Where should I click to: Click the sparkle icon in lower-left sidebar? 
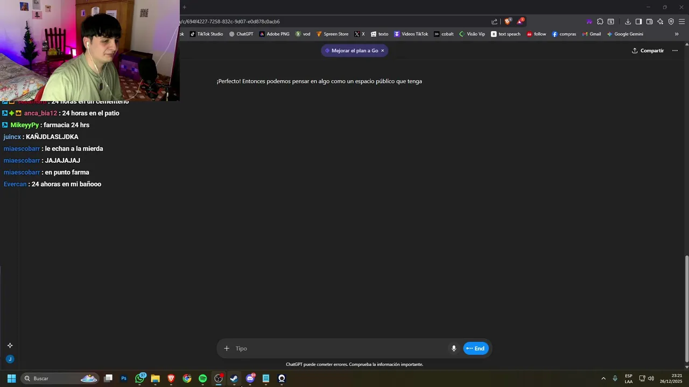10,346
